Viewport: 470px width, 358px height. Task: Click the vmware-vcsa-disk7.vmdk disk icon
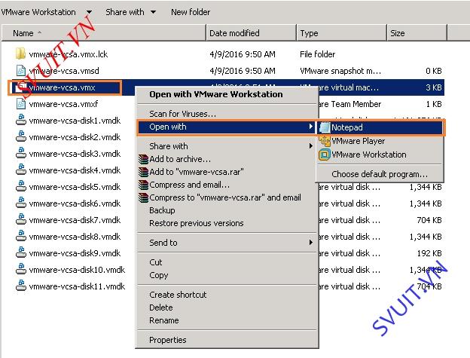click(x=20, y=219)
